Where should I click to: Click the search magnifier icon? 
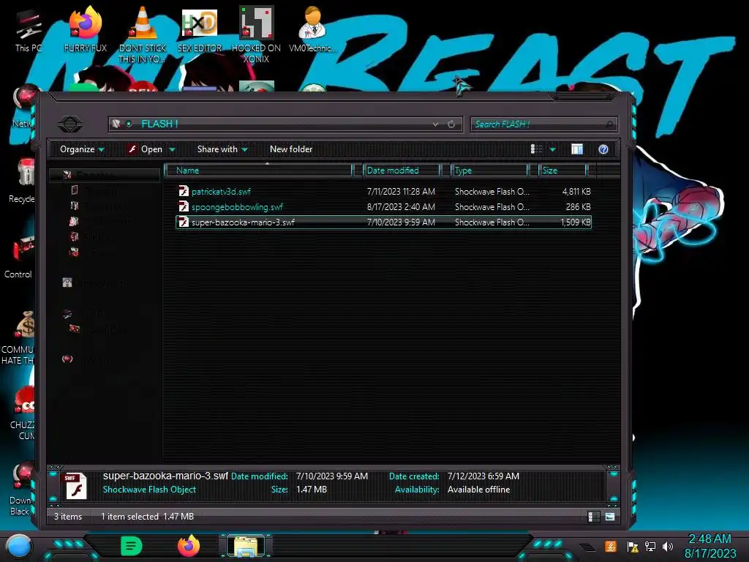[x=610, y=124]
